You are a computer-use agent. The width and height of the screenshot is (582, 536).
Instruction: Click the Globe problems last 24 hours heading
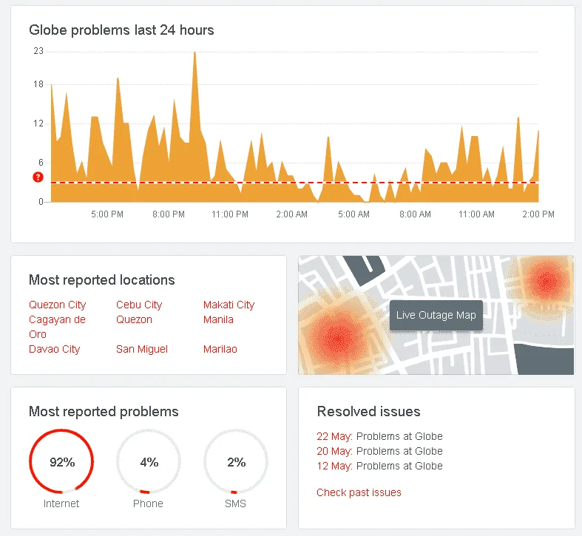click(x=121, y=30)
